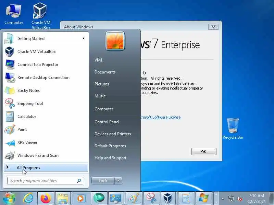
Task: Open Control Panel taskbar icon
Action: click(x=116, y=198)
